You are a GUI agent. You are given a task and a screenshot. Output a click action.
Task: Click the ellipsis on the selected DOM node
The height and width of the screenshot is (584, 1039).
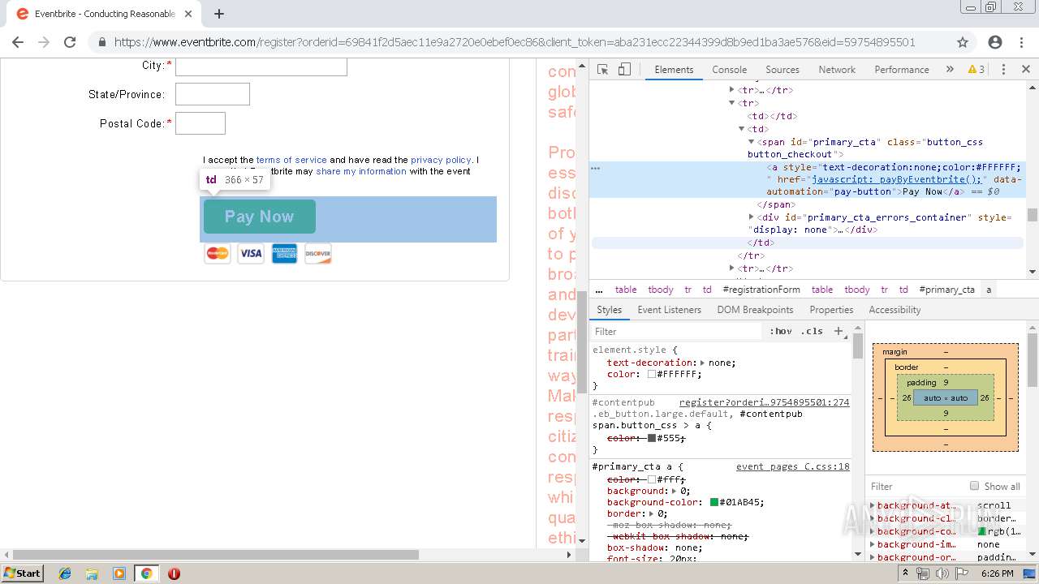(595, 168)
